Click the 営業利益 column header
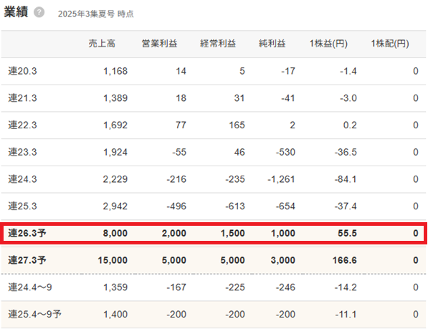 [x=159, y=44]
